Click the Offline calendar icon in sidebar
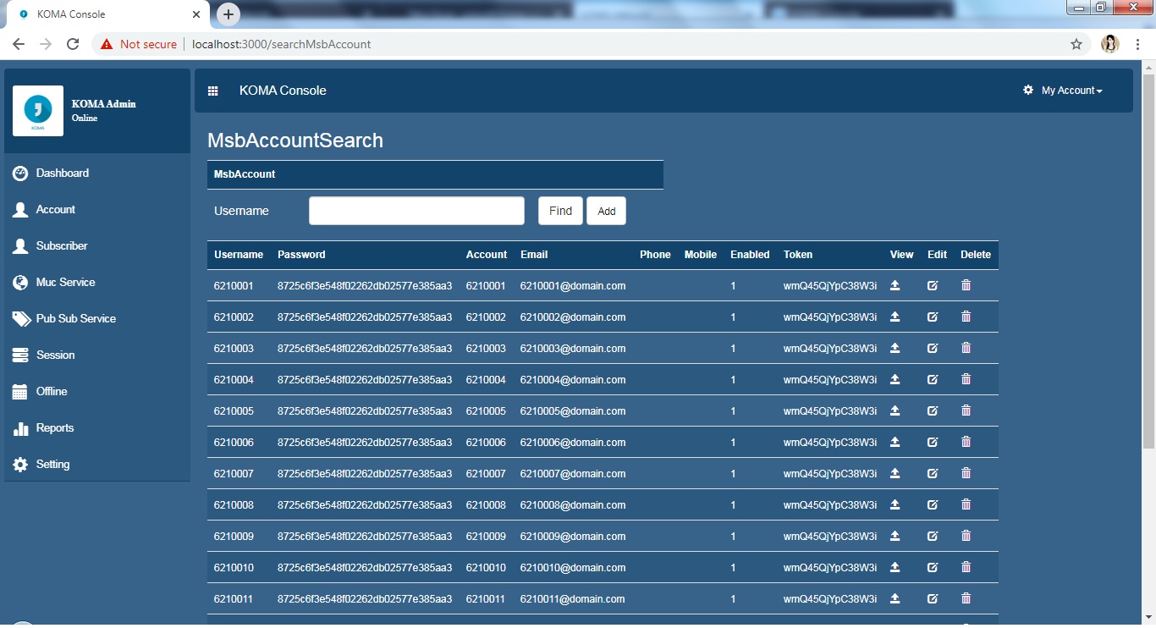Screen dimensions: 1156x628 coord(19,391)
